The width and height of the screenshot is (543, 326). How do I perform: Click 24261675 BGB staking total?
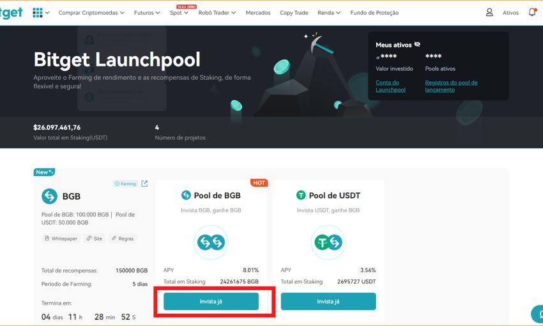[x=240, y=282]
